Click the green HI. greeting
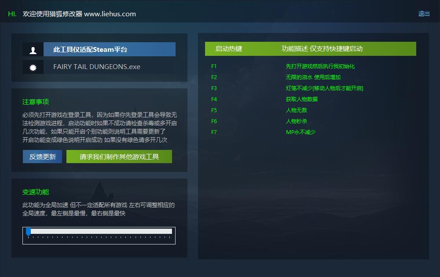Image resolution: width=440 pixels, height=277 pixels. (x=12, y=14)
